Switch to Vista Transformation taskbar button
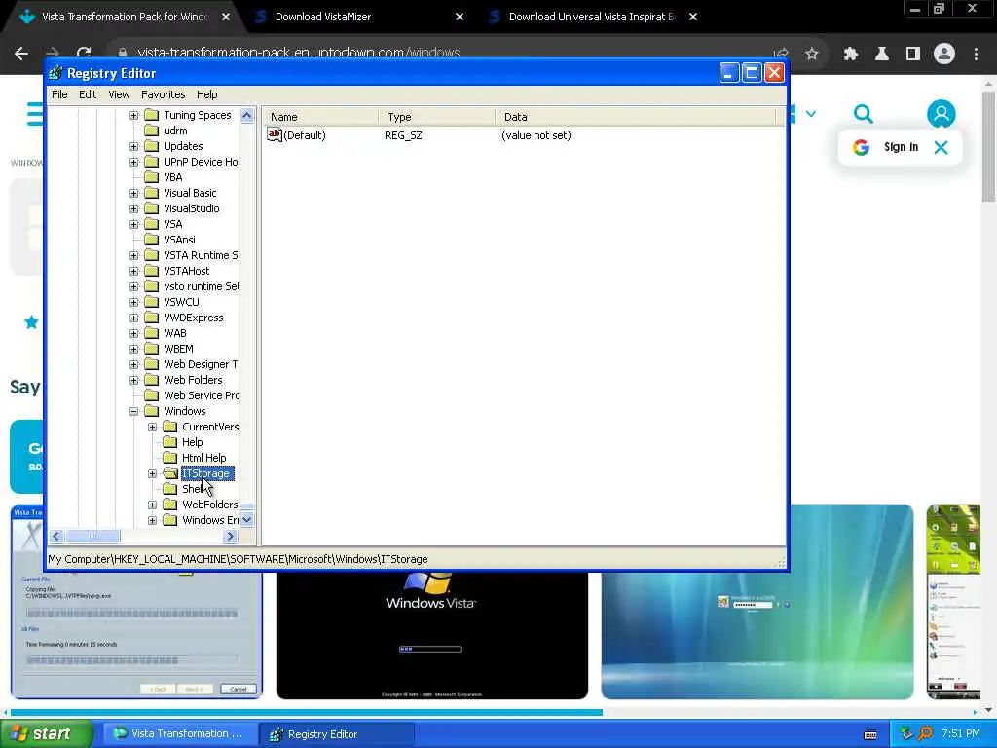This screenshot has height=748, width=997. click(x=180, y=734)
